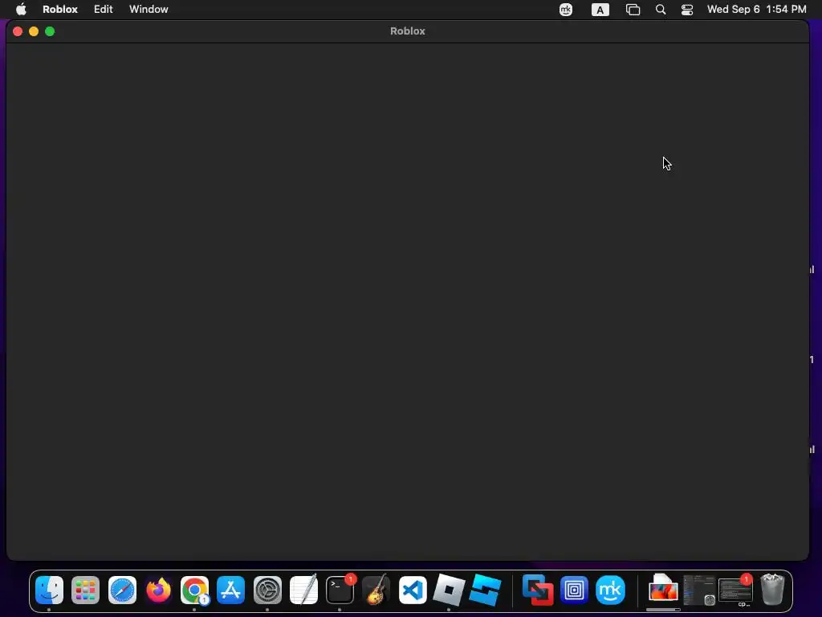Close the Roblox window with red button

click(18, 31)
